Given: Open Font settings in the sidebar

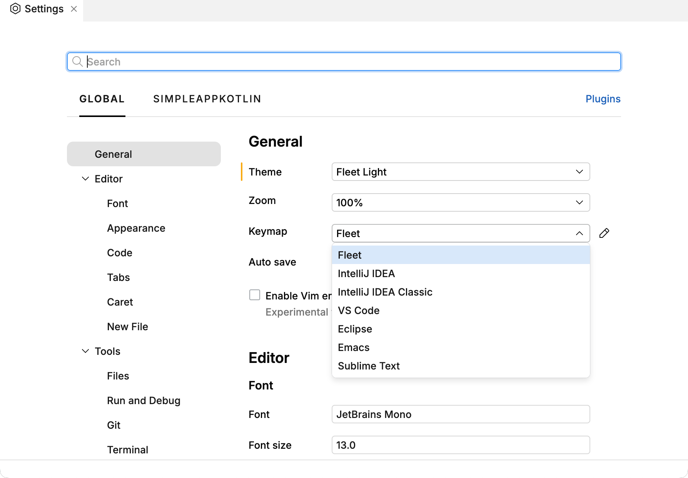Looking at the screenshot, I should [x=117, y=203].
